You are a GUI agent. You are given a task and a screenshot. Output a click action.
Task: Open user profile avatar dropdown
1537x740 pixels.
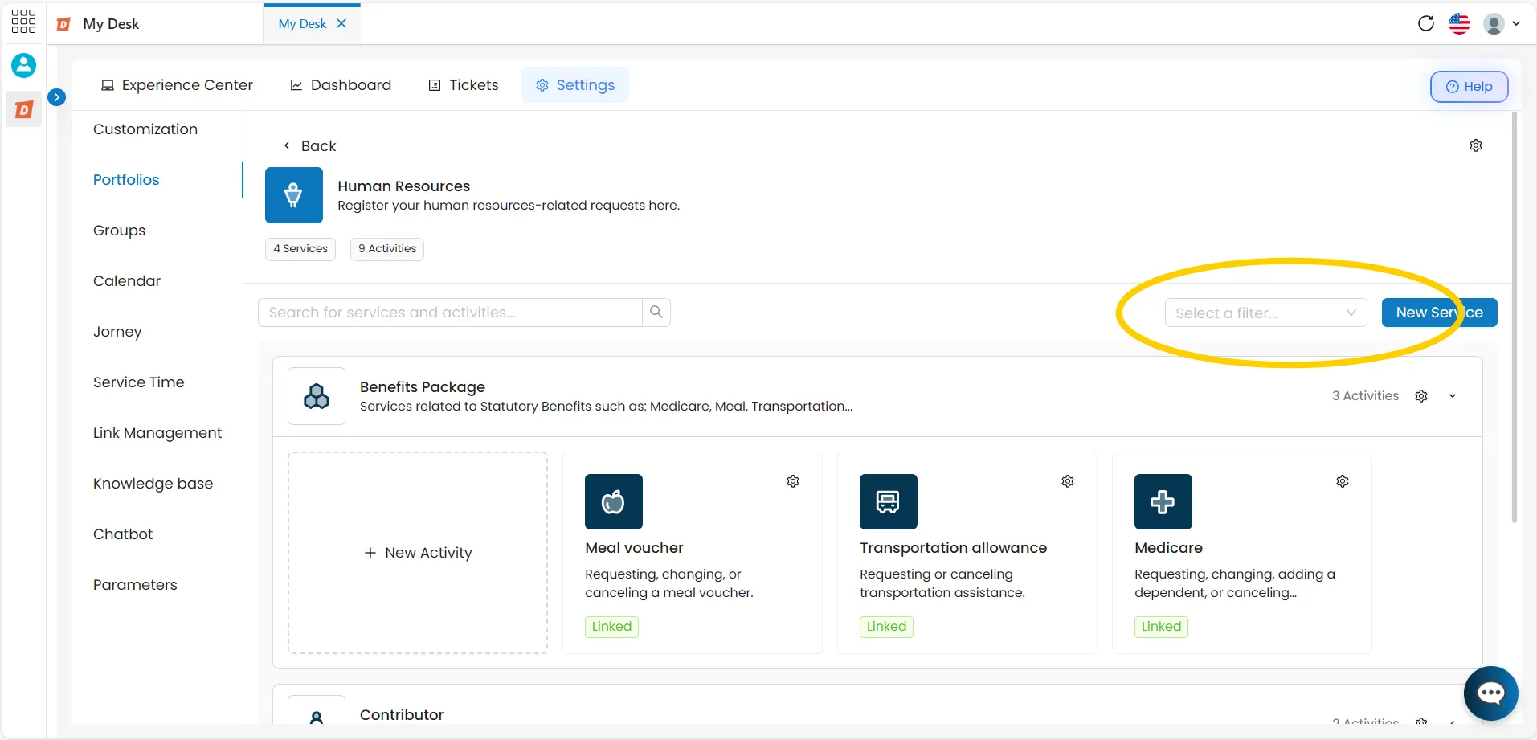(x=1502, y=23)
